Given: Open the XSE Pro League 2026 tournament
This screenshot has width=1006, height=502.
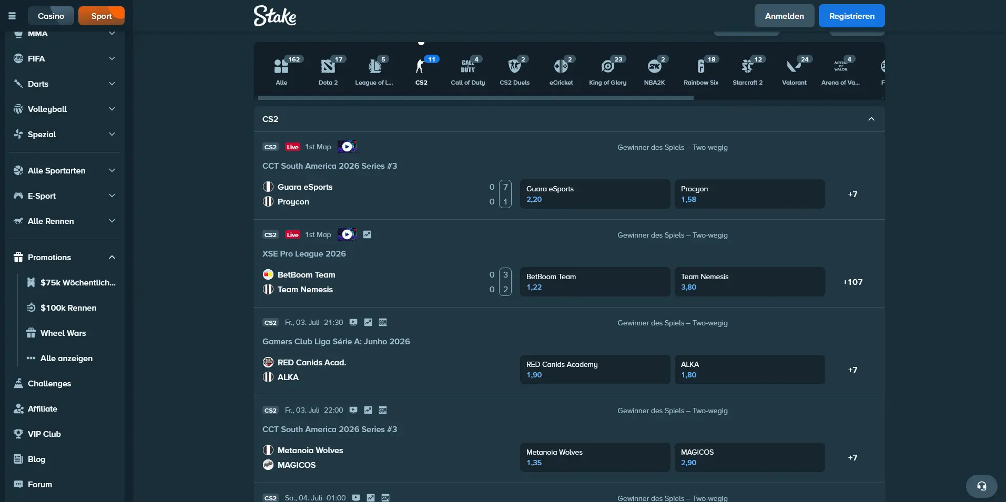Looking at the screenshot, I should point(304,253).
